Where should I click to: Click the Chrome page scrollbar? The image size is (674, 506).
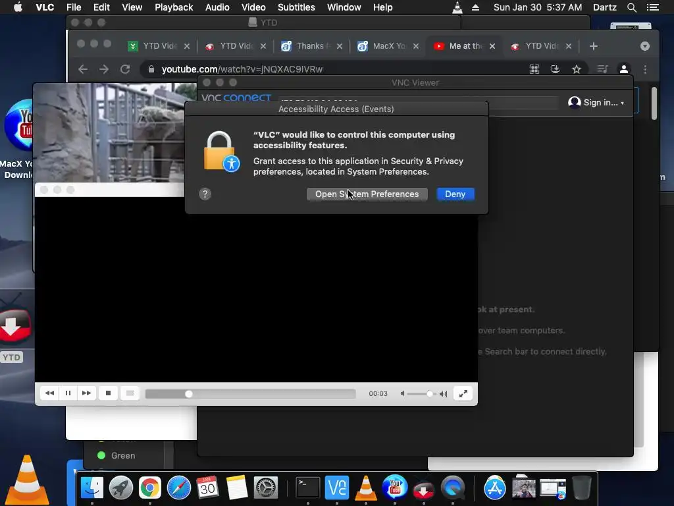[654, 103]
